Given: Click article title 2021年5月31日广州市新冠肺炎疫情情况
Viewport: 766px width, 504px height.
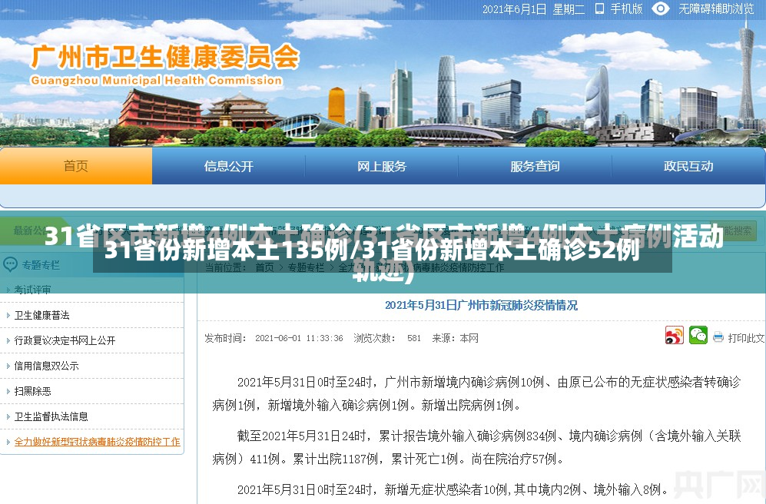Looking at the screenshot, I should (x=481, y=306).
